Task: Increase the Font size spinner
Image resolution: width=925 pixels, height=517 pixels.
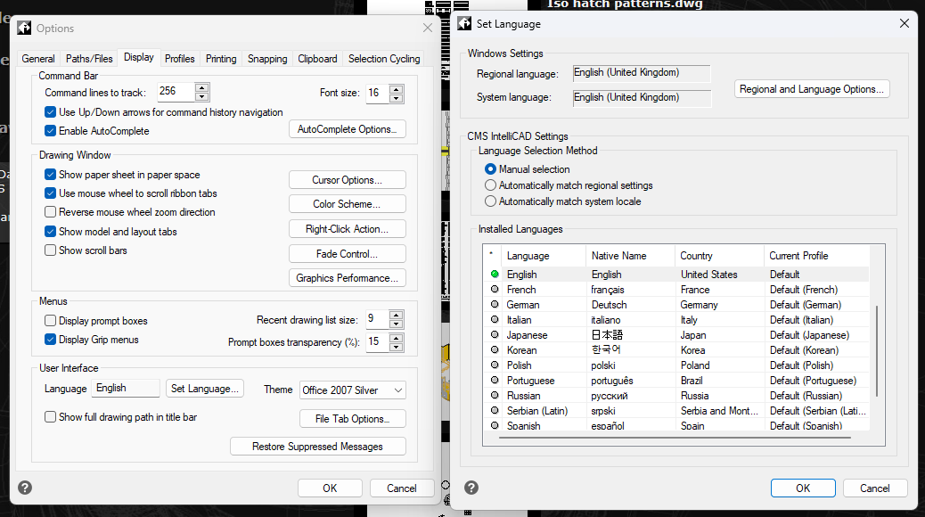Action: click(x=397, y=89)
